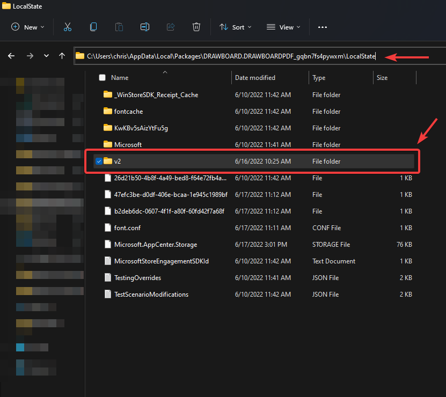Select the TestingOverrides file name
446x397 pixels.
coord(137,278)
